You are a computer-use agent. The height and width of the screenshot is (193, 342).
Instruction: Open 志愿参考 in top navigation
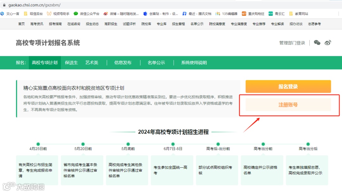(x=314, y=24)
